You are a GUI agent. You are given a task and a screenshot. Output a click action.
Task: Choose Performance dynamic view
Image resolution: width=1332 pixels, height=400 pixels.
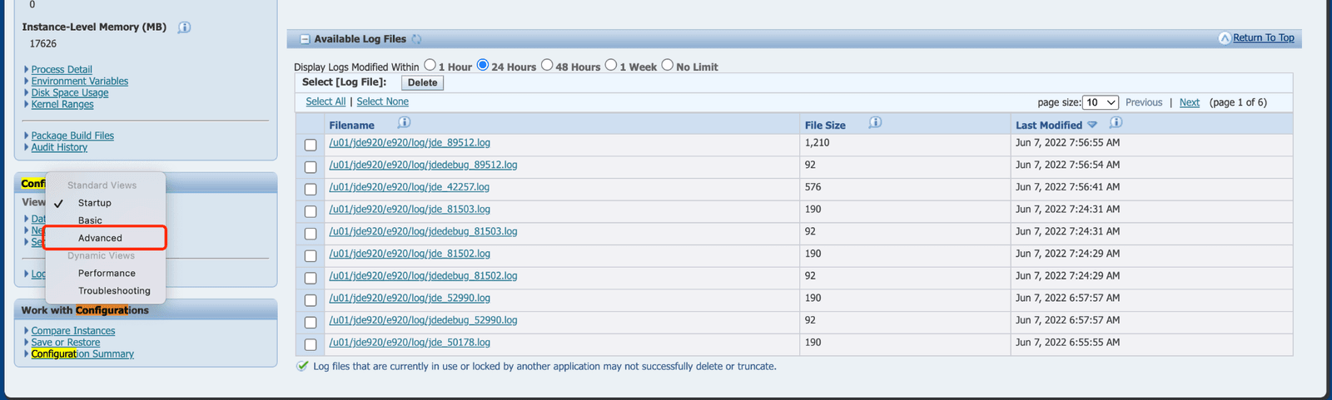click(x=107, y=273)
